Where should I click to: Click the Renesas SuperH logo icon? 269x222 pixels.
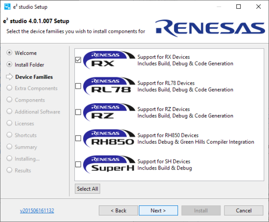click(x=109, y=164)
